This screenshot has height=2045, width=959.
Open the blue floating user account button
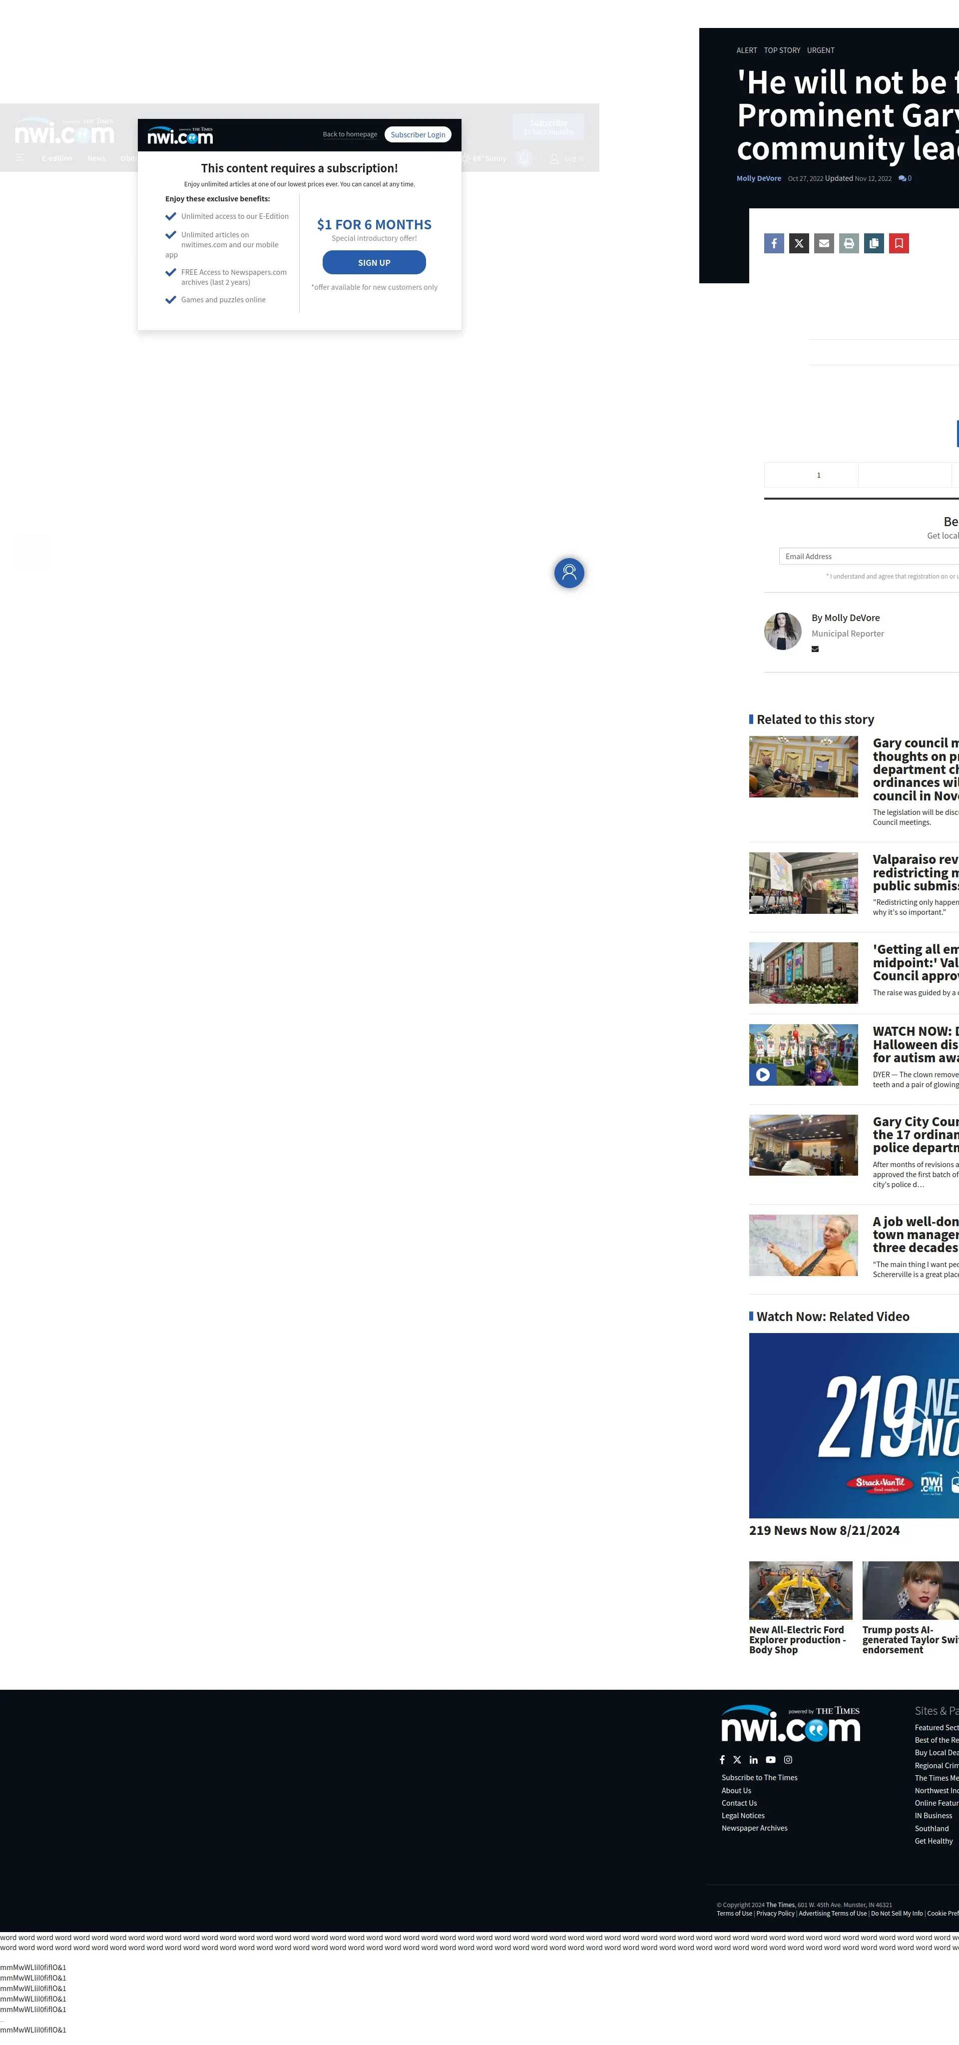tap(568, 573)
